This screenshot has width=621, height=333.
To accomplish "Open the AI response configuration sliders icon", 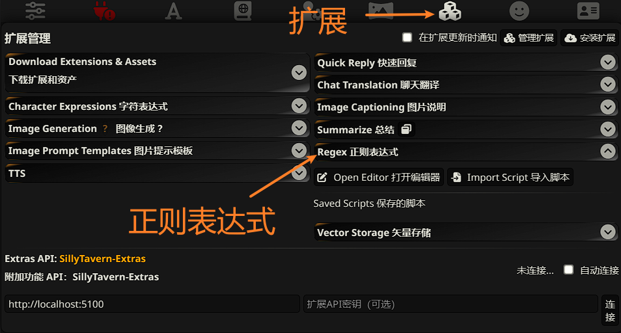I will click(35, 10).
